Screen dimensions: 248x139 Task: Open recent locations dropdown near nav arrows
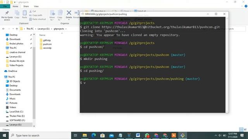(x=13, y=29)
